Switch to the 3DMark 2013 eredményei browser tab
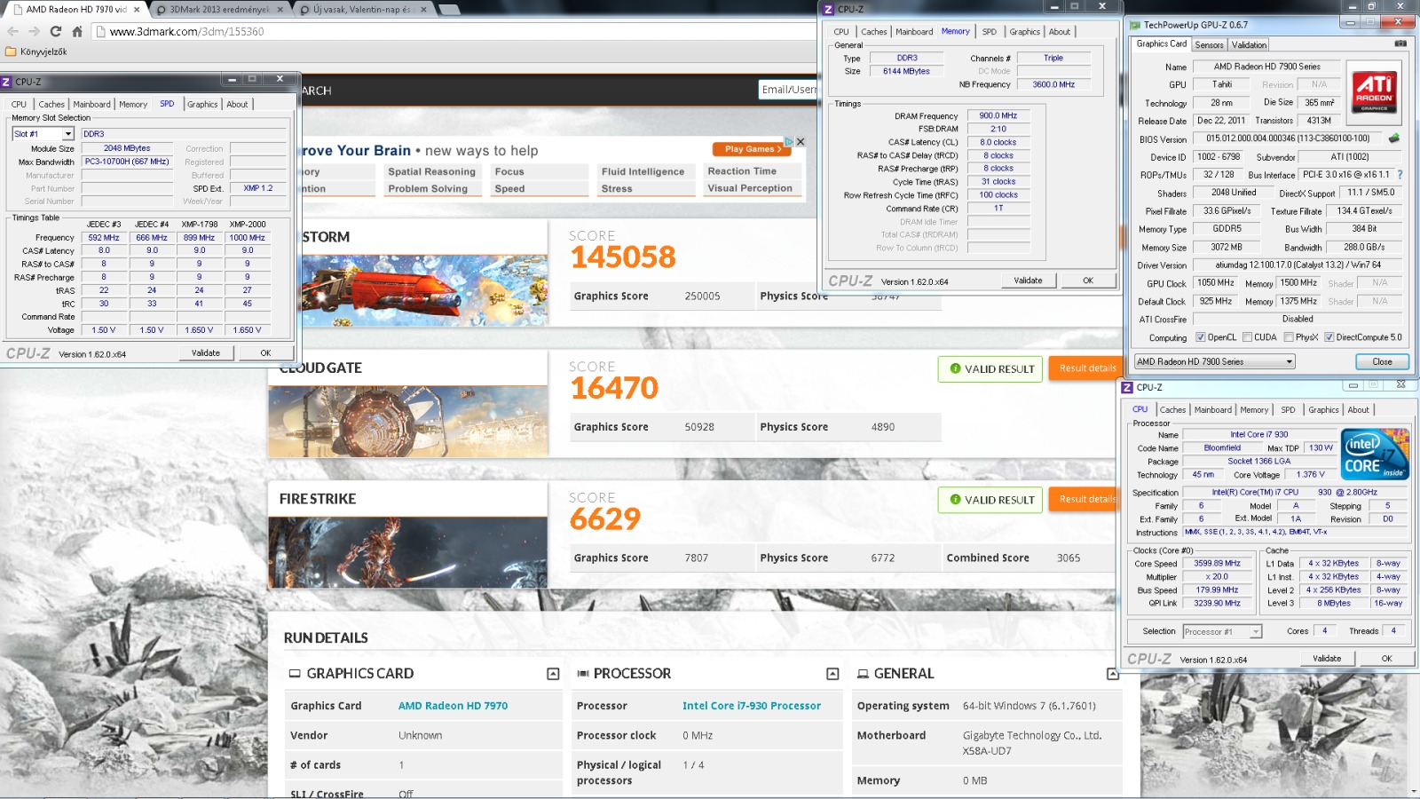Image resolution: width=1420 pixels, height=799 pixels. tap(218, 10)
